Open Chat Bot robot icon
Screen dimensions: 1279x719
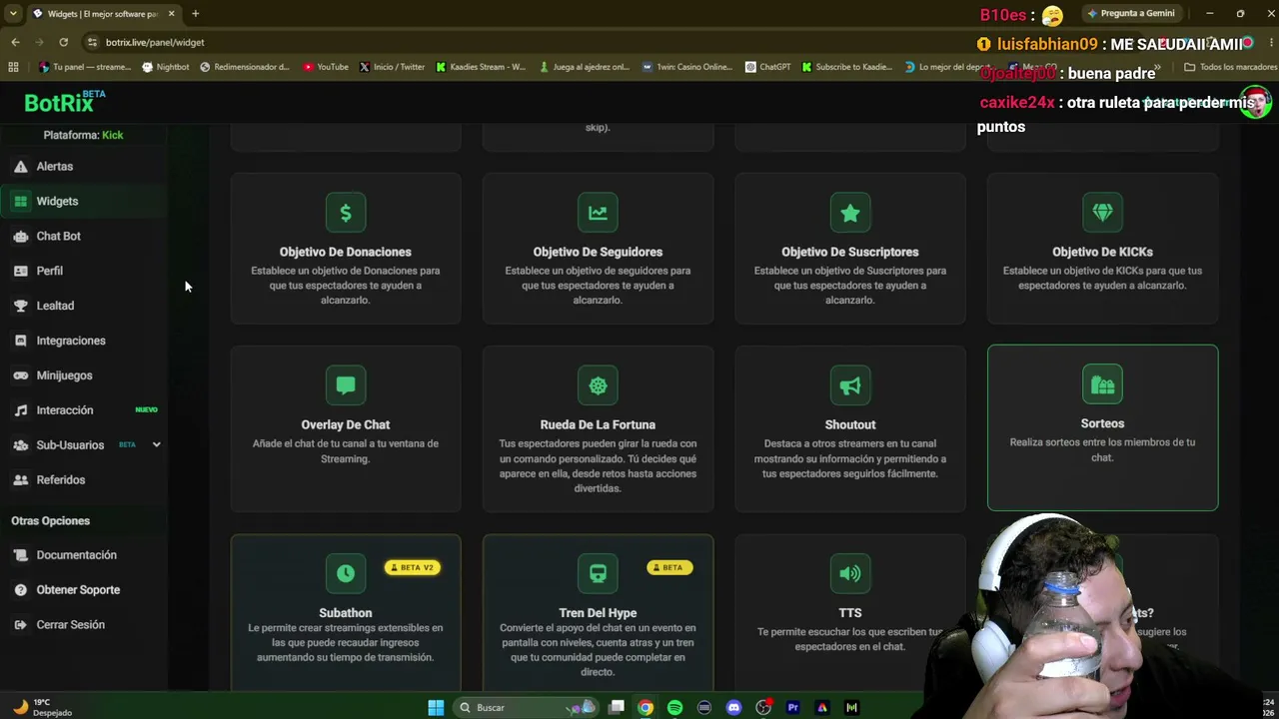tap(20, 237)
